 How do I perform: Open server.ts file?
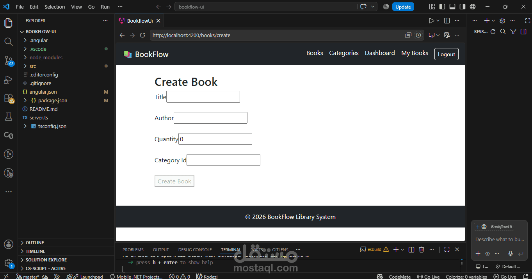[39, 117]
